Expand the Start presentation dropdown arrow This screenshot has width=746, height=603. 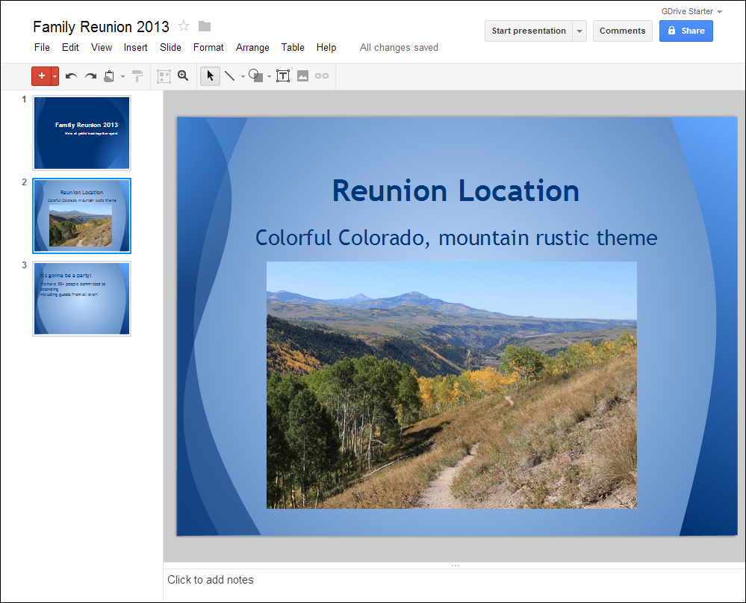coord(580,31)
